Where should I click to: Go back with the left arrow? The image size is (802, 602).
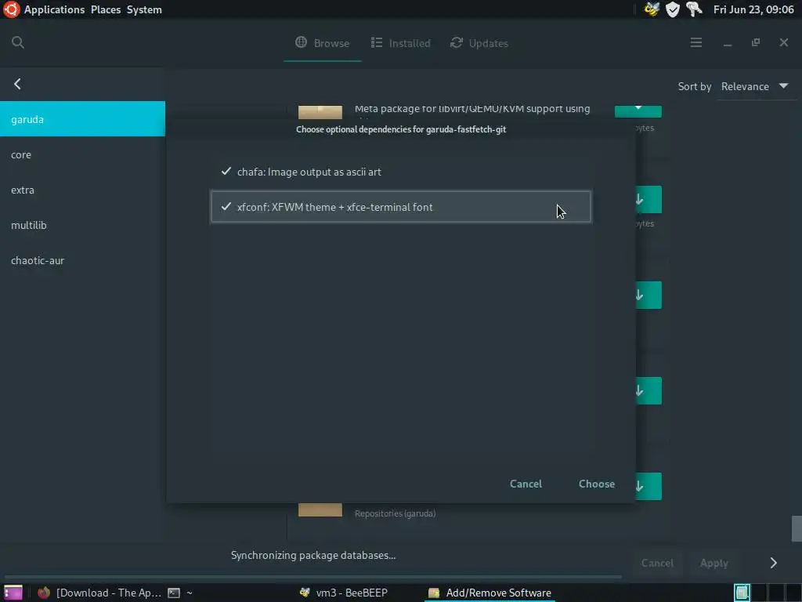[17, 84]
